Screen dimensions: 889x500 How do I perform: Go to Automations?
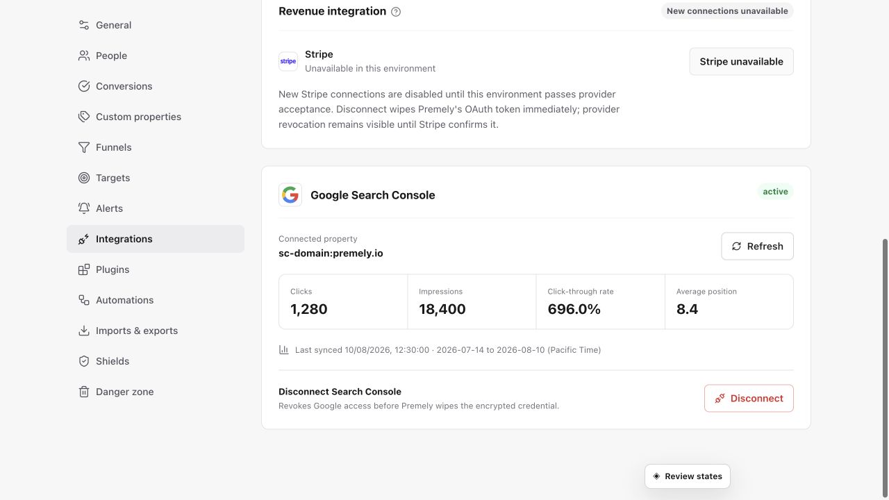[156, 300]
